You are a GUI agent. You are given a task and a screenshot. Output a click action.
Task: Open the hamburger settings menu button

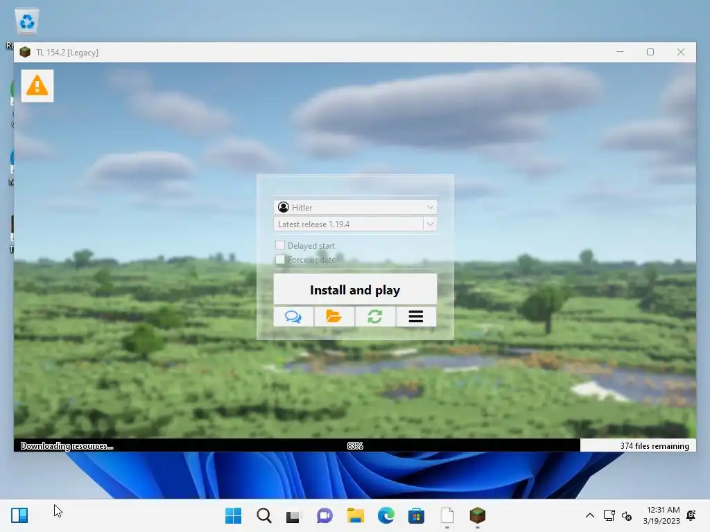(x=416, y=316)
